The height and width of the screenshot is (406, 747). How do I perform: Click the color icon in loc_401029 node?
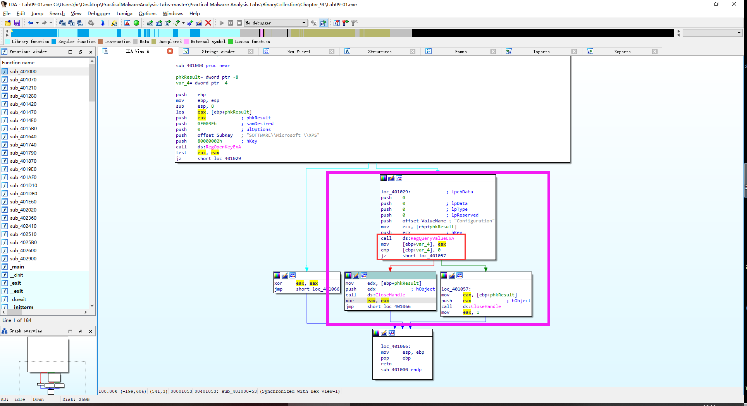pos(384,178)
